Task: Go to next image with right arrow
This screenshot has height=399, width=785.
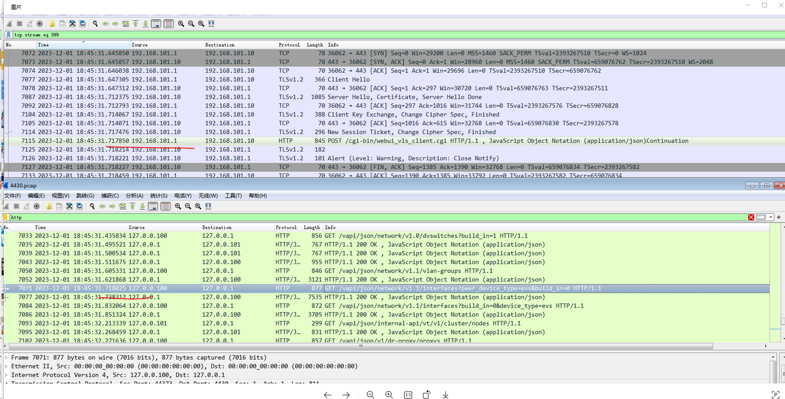Action: click(x=346, y=395)
